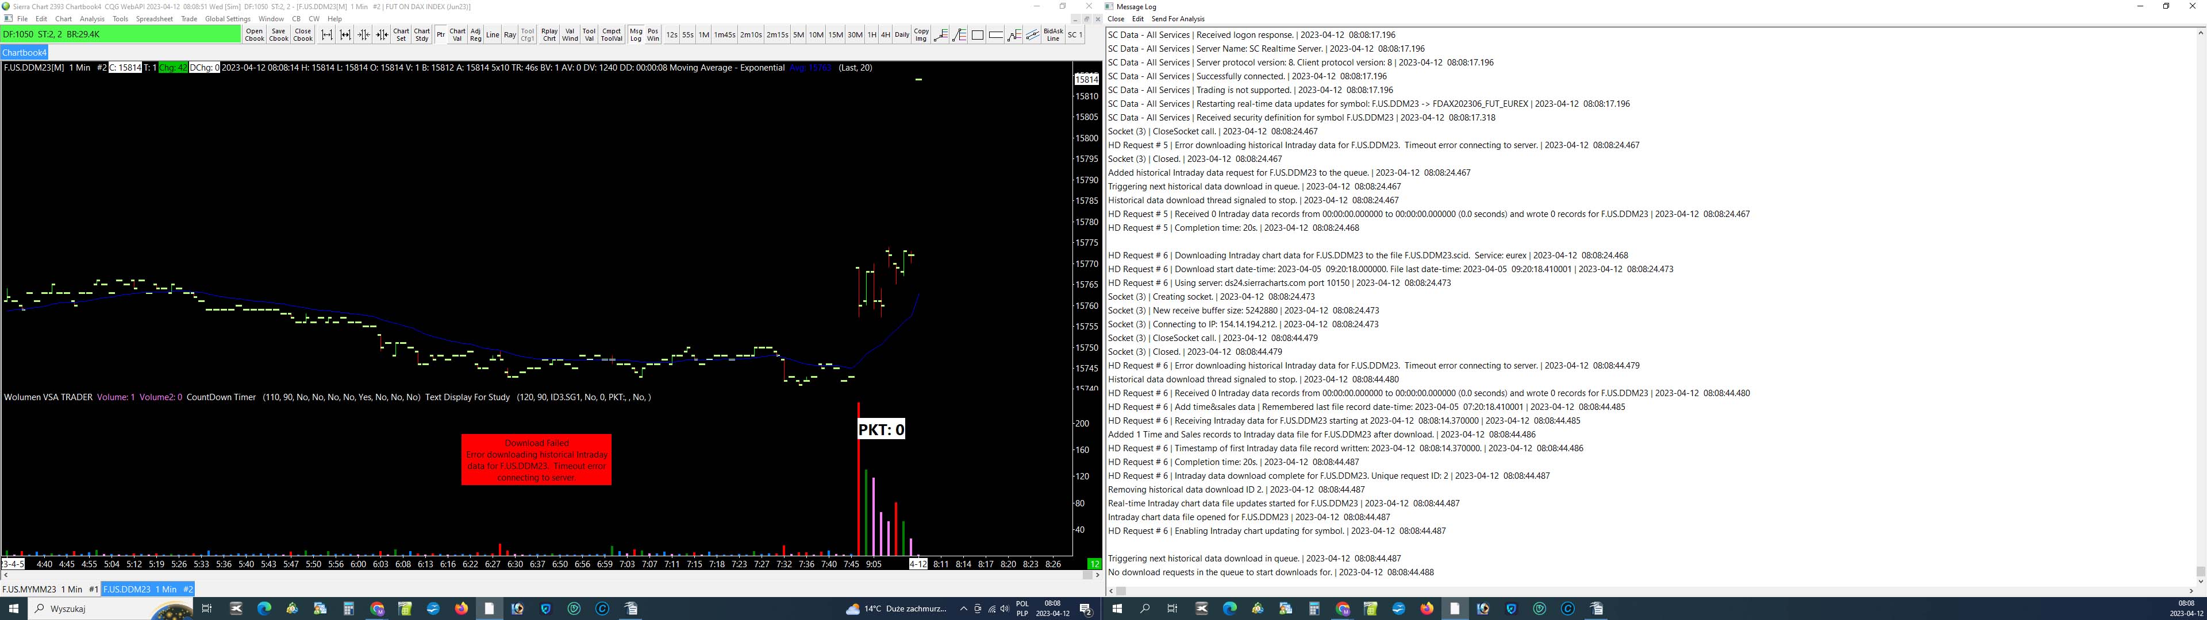The height and width of the screenshot is (620, 2207).
Task: Select the rectangle drawing tool icon
Action: click(x=978, y=35)
